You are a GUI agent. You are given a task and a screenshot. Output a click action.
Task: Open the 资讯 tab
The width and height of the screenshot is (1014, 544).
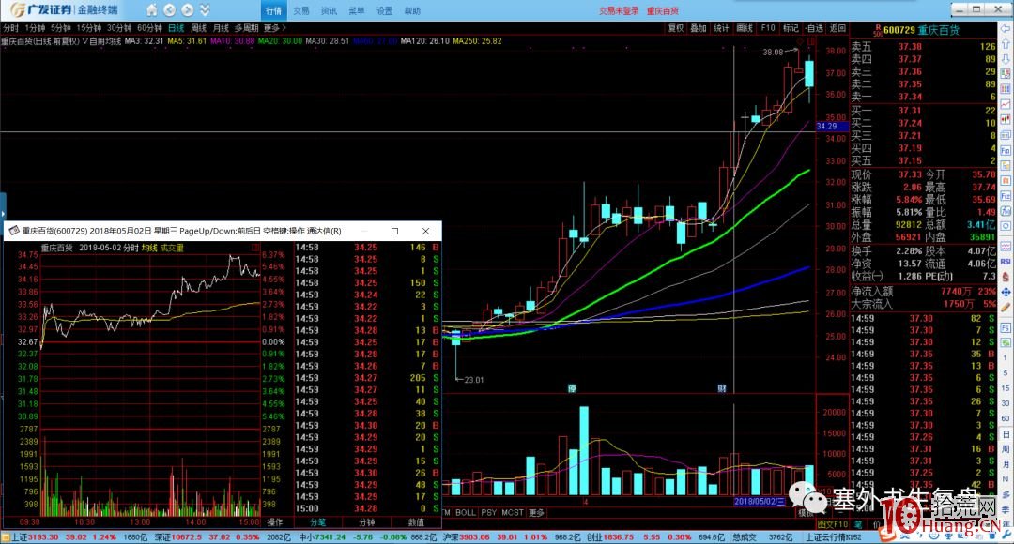pos(330,11)
